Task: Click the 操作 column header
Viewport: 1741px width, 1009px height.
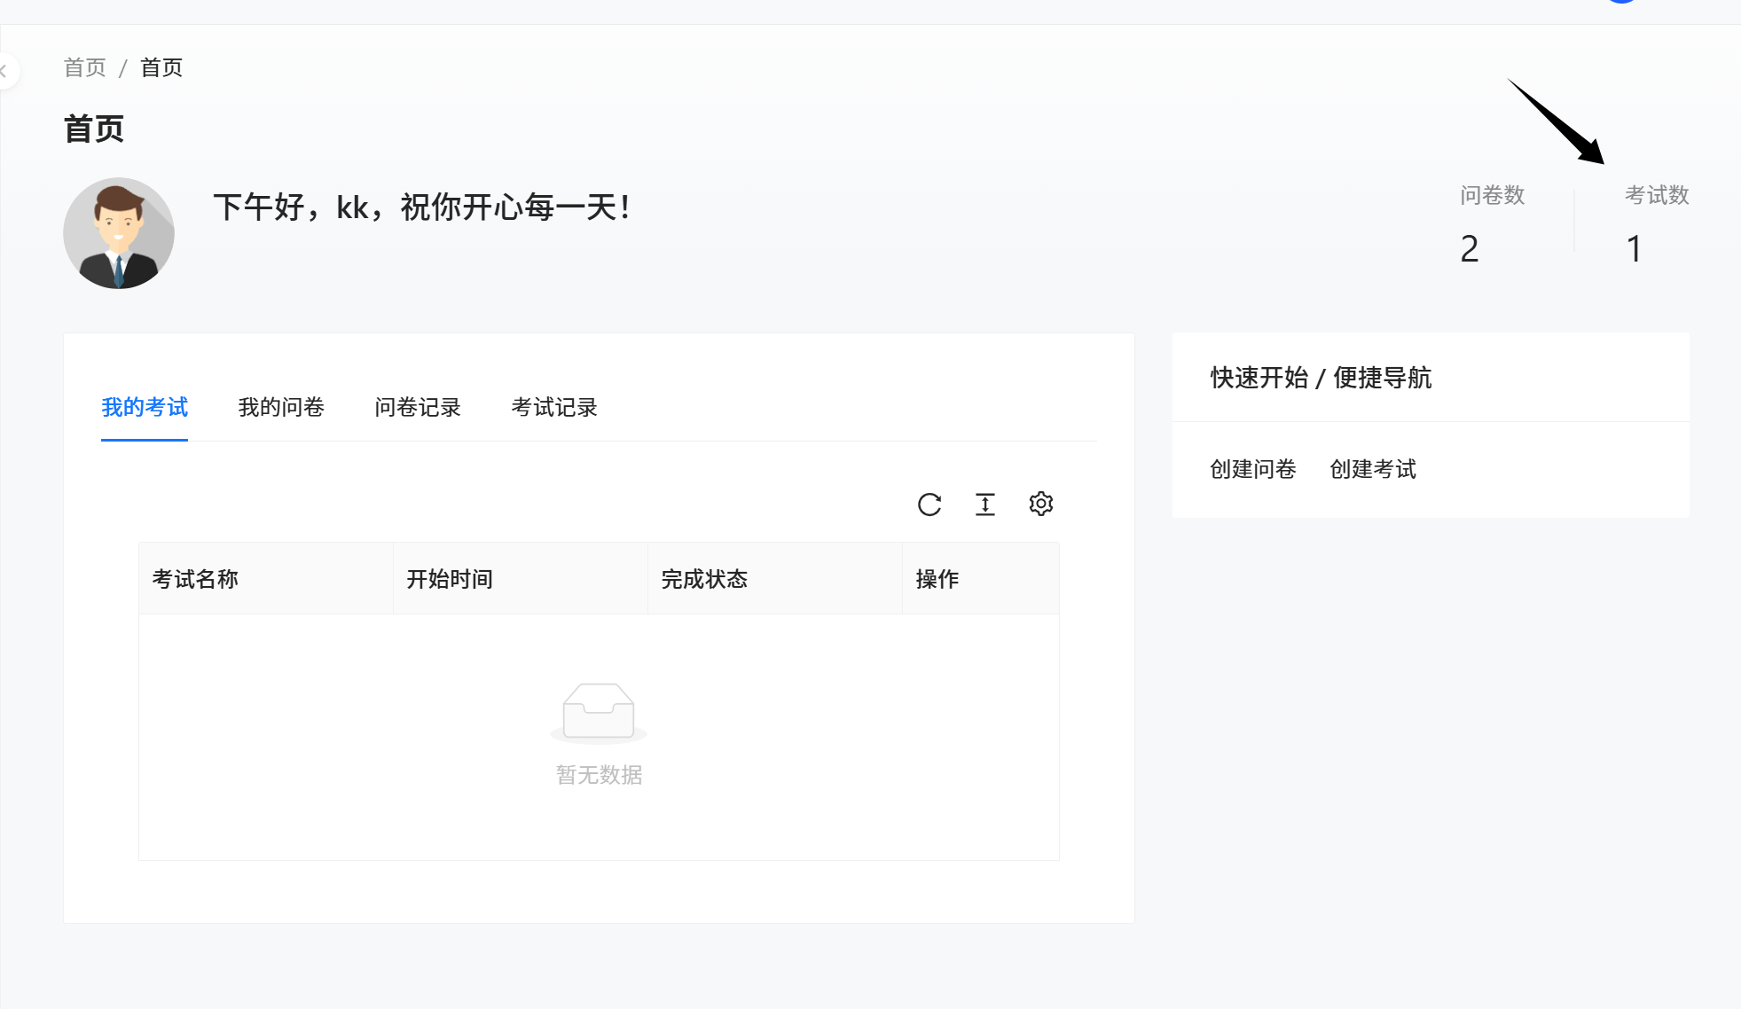Action: [937, 579]
